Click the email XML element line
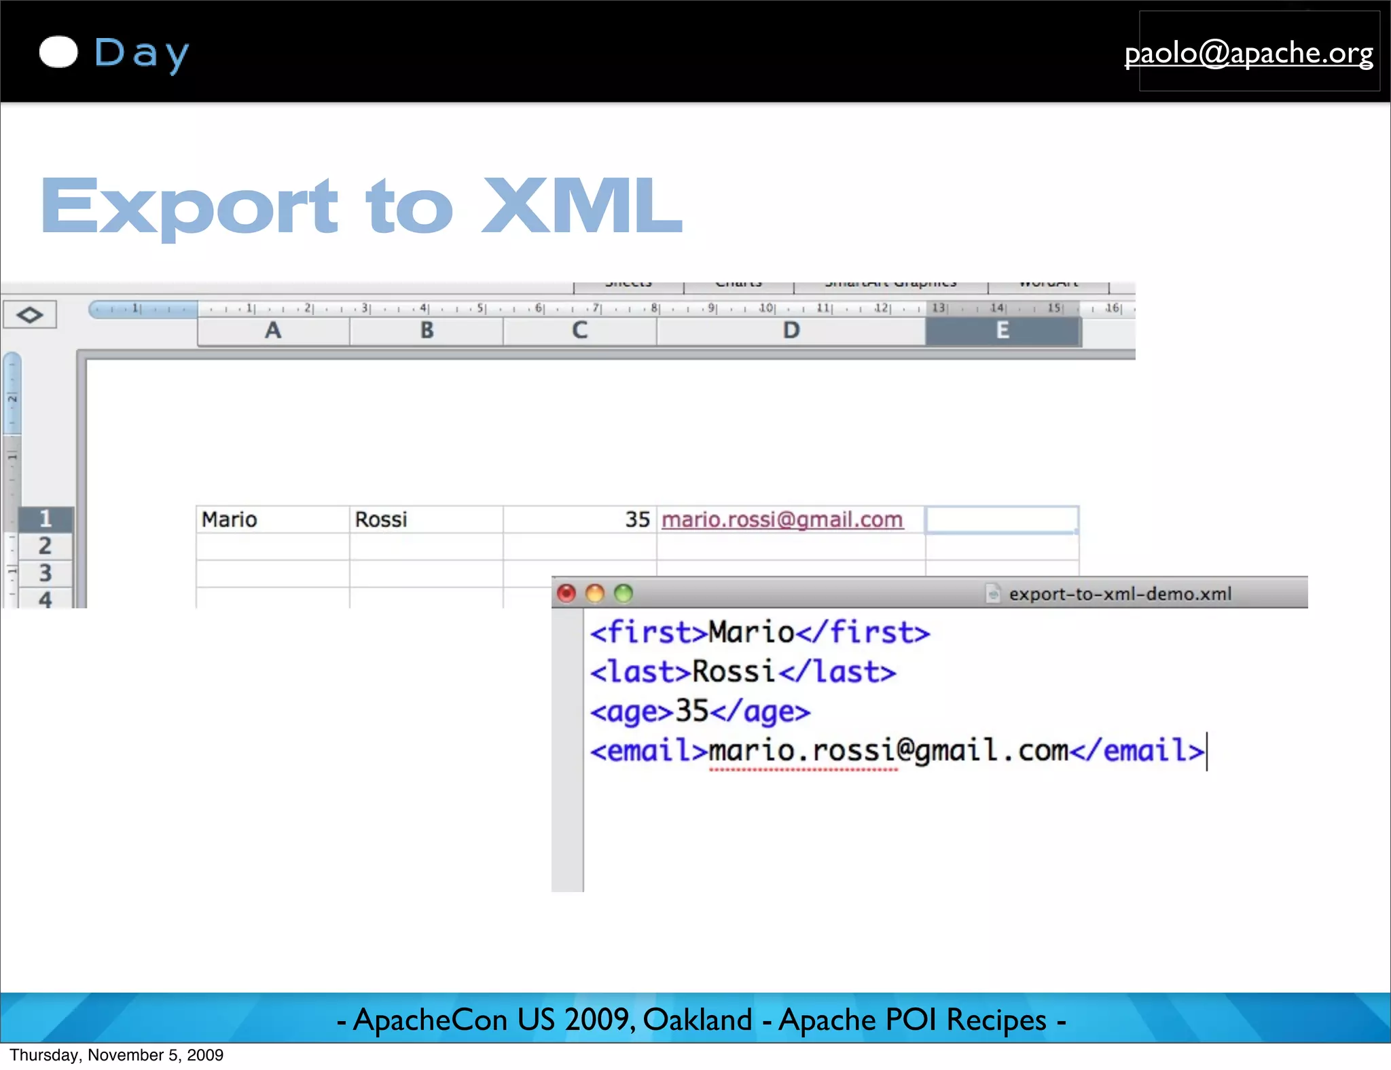 (x=897, y=751)
